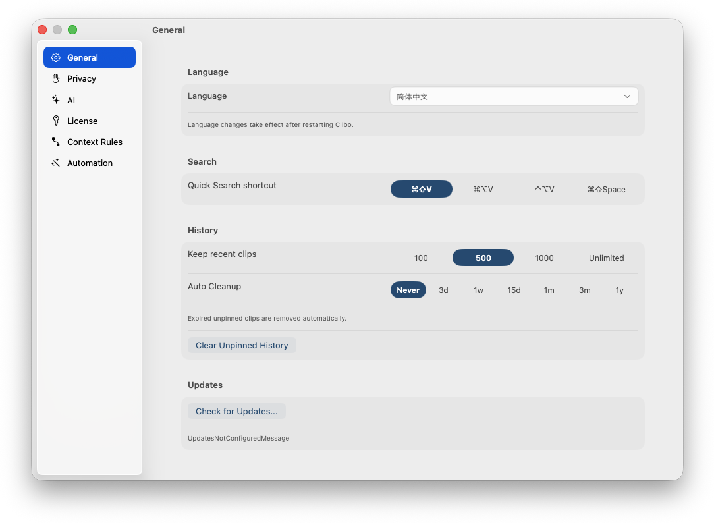Set Auto Cleanup to Never
The height and width of the screenshot is (523, 714).
(408, 290)
